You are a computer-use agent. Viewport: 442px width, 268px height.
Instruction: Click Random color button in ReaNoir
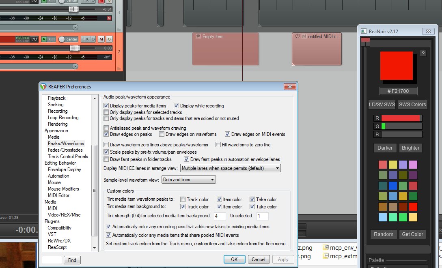coord(384,234)
